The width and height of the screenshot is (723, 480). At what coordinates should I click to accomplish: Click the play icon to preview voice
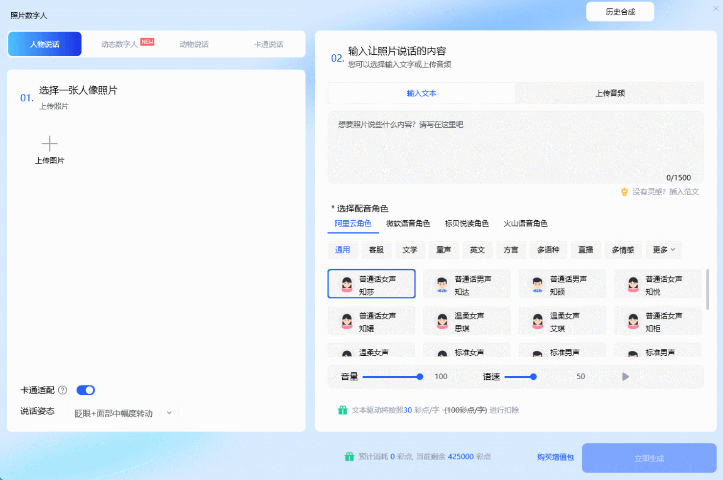click(625, 376)
